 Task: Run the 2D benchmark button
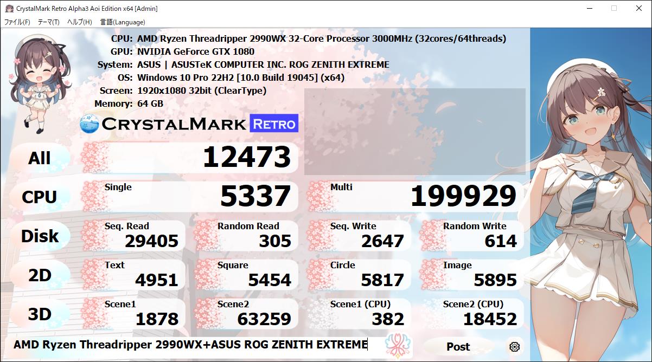(x=40, y=275)
